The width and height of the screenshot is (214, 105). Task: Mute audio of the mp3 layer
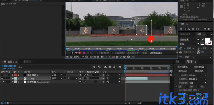tap(4, 82)
